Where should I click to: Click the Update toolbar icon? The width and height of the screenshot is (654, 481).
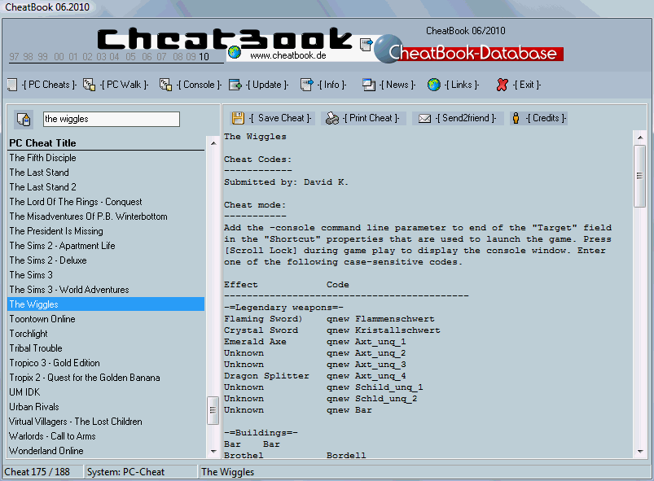(x=235, y=85)
